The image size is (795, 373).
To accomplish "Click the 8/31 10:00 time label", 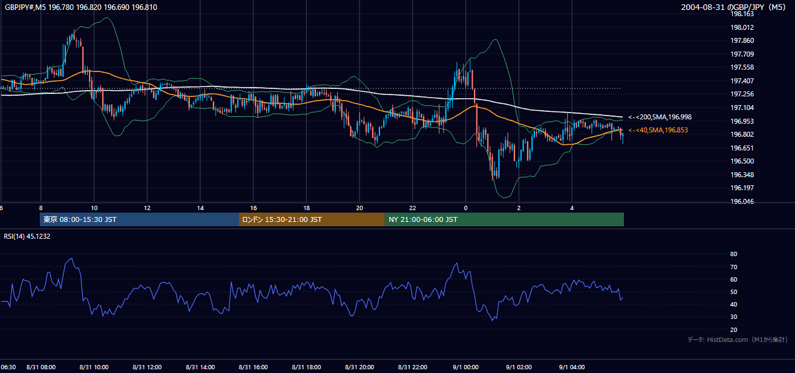I will coord(95,367).
